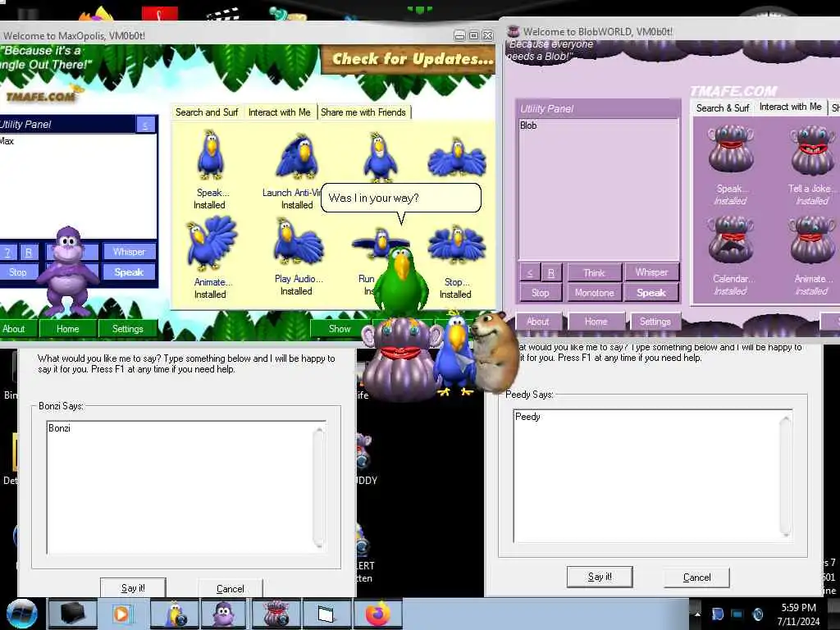
Task: Cancel the Peedy Says dialog
Action: pos(697,577)
